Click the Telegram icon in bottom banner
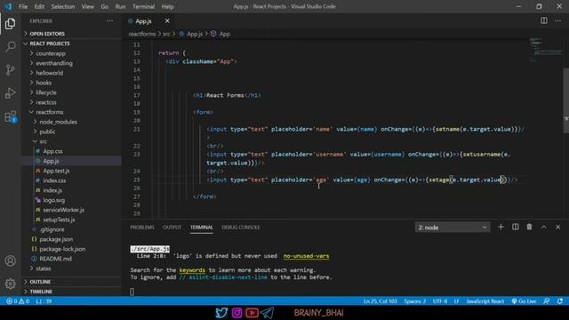 click(267, 312)
